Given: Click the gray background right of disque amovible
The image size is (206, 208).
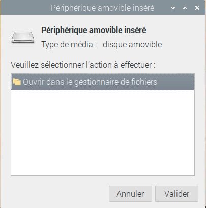Looking at the screenshot, I should click(x=182, y=45).
